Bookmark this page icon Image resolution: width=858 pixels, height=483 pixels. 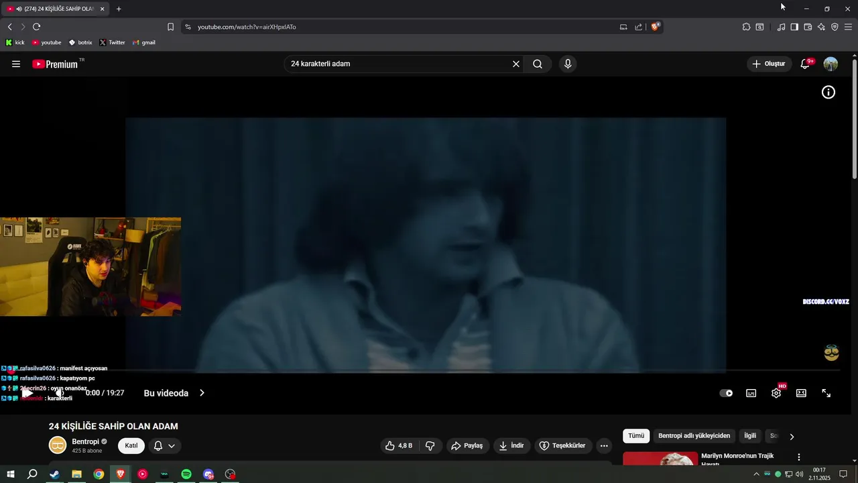click(x=170, y=27)
